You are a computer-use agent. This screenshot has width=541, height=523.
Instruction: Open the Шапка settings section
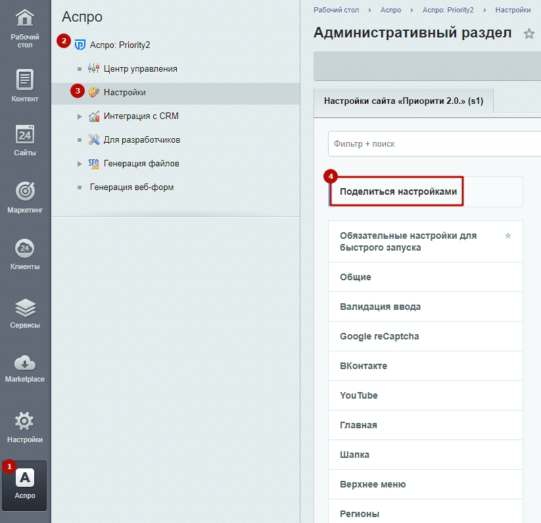(x=425, y=455)
